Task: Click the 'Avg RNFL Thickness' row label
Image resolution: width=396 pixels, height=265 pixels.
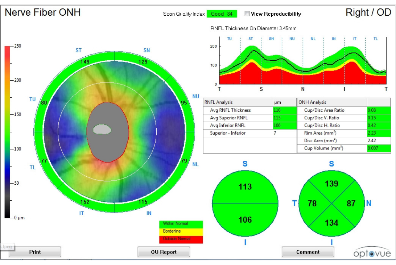Action: pyautogui.click(x=230, y=110)
